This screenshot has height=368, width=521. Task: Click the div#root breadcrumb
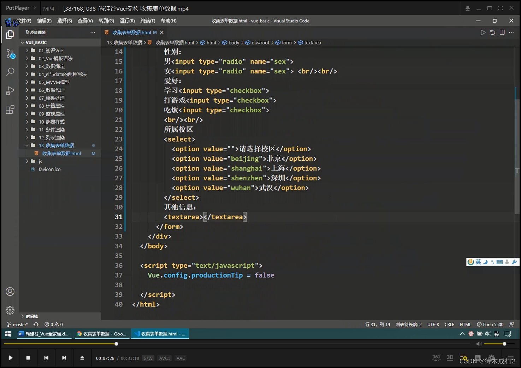click(260, 43)
